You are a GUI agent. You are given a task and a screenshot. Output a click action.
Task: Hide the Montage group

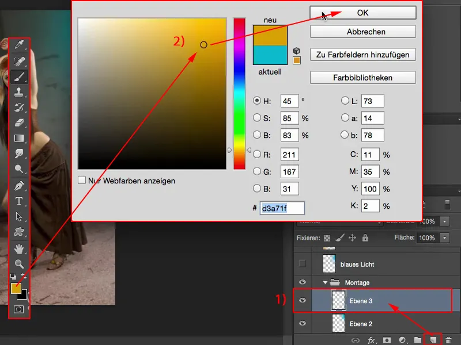[x=302, y=282]
